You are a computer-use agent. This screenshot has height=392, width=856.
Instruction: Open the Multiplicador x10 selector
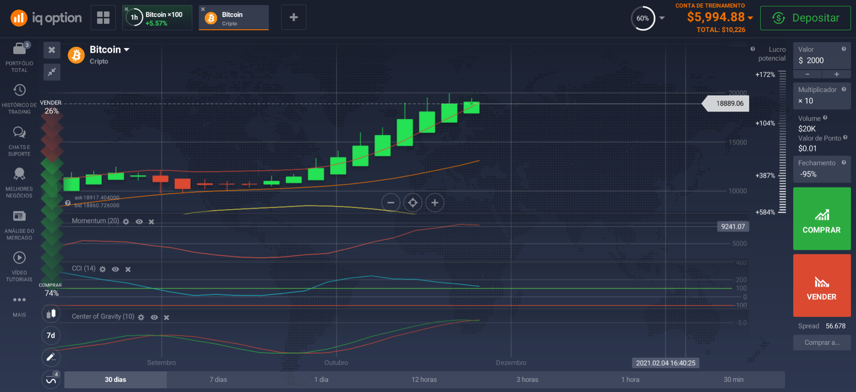822,96
